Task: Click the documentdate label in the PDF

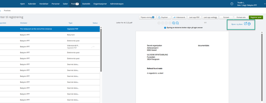Action: (x=204, y=46)
